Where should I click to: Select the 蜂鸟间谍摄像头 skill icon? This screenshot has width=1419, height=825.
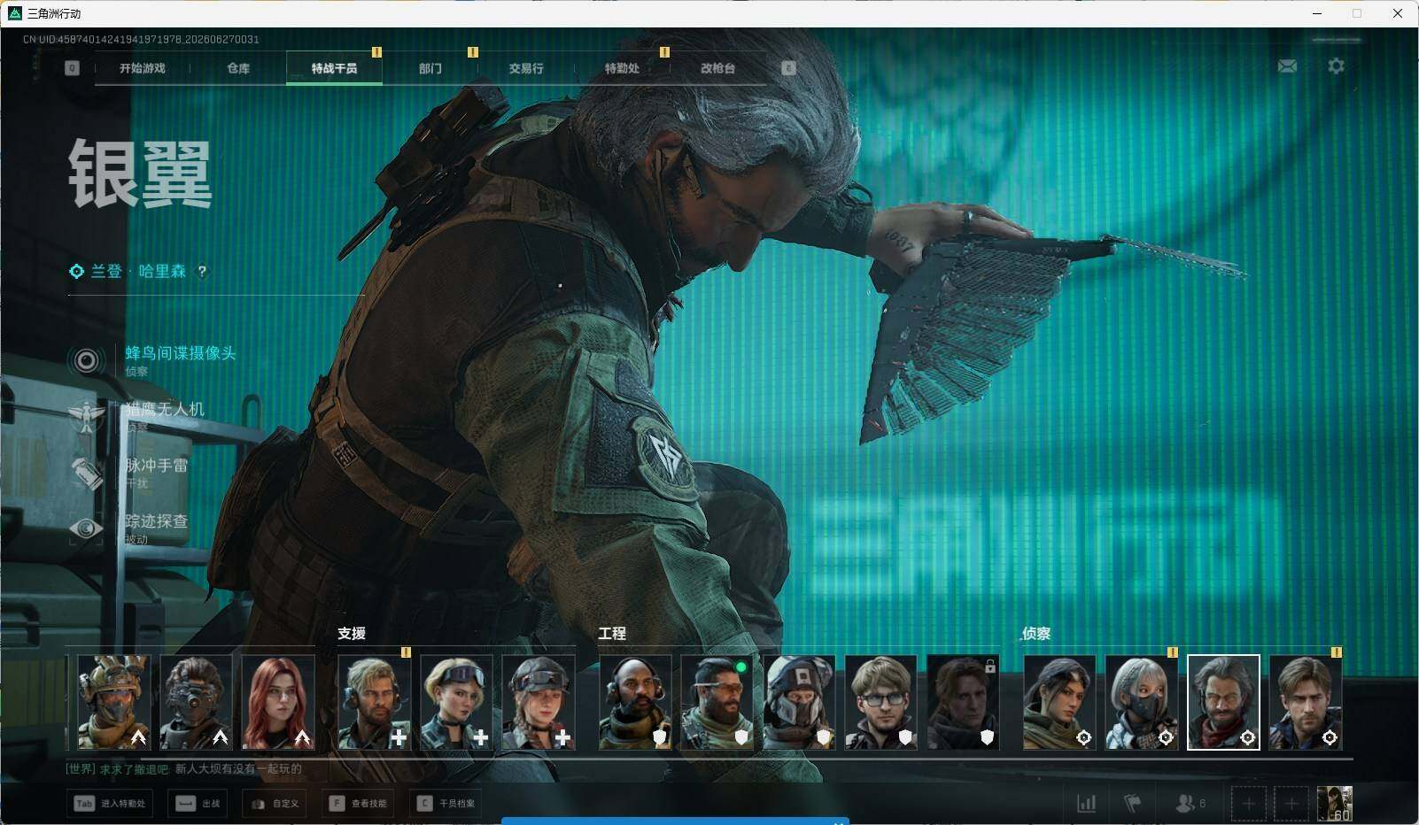(86, 360)
